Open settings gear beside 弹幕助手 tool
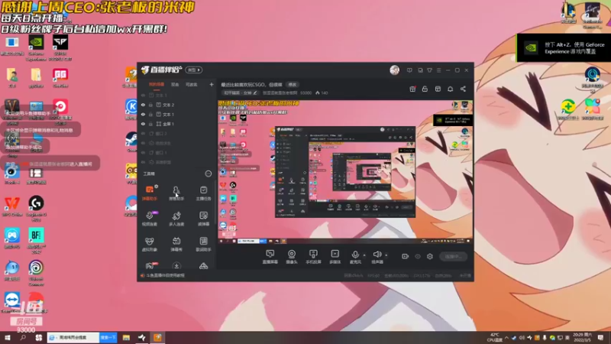This screenshot has width=611, height=344. (157, 187)
